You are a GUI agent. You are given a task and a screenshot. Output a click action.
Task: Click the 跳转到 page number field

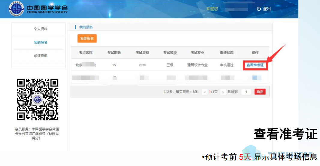point(246,92)
